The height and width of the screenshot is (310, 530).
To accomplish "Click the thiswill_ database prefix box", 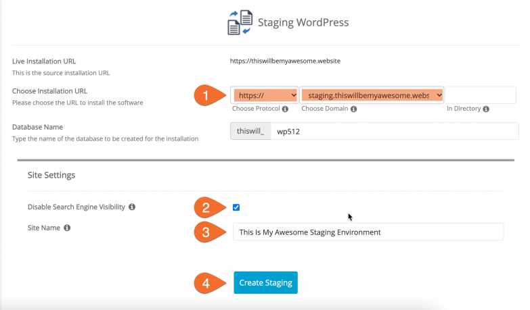I will pos(250,132).
